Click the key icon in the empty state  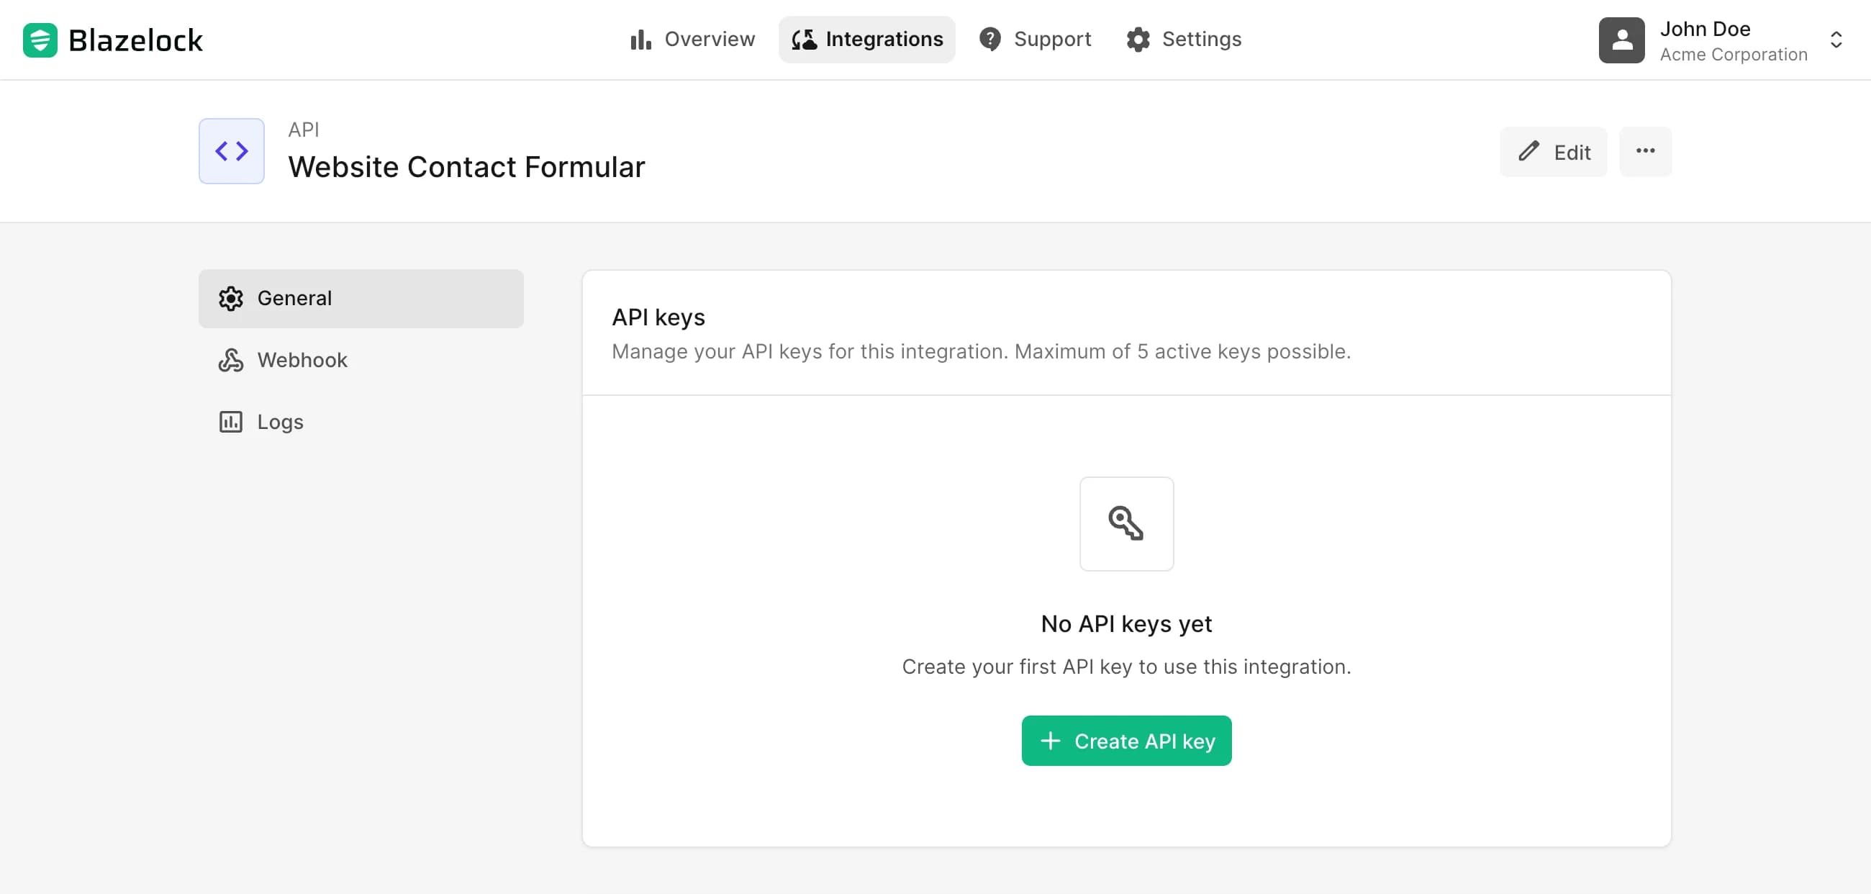[x=1125, y=524]
